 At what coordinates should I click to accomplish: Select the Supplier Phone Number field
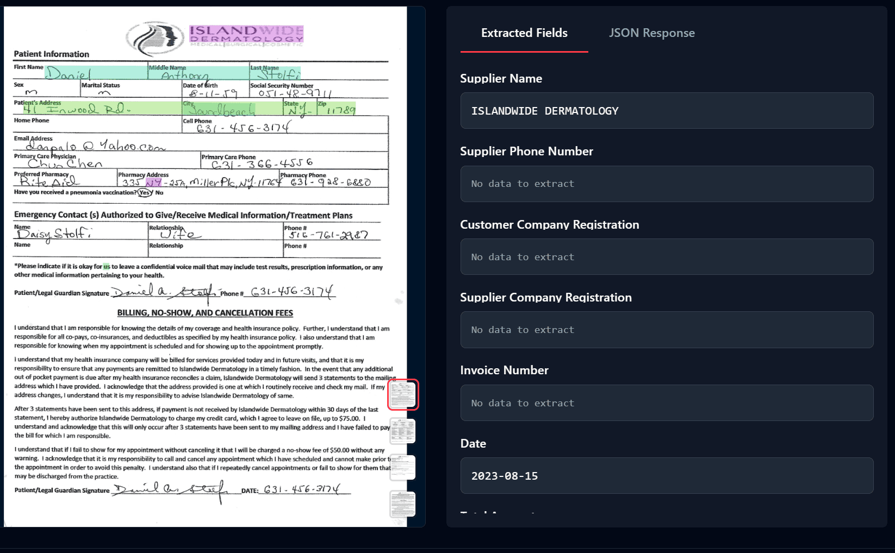[x=666, y=184]
